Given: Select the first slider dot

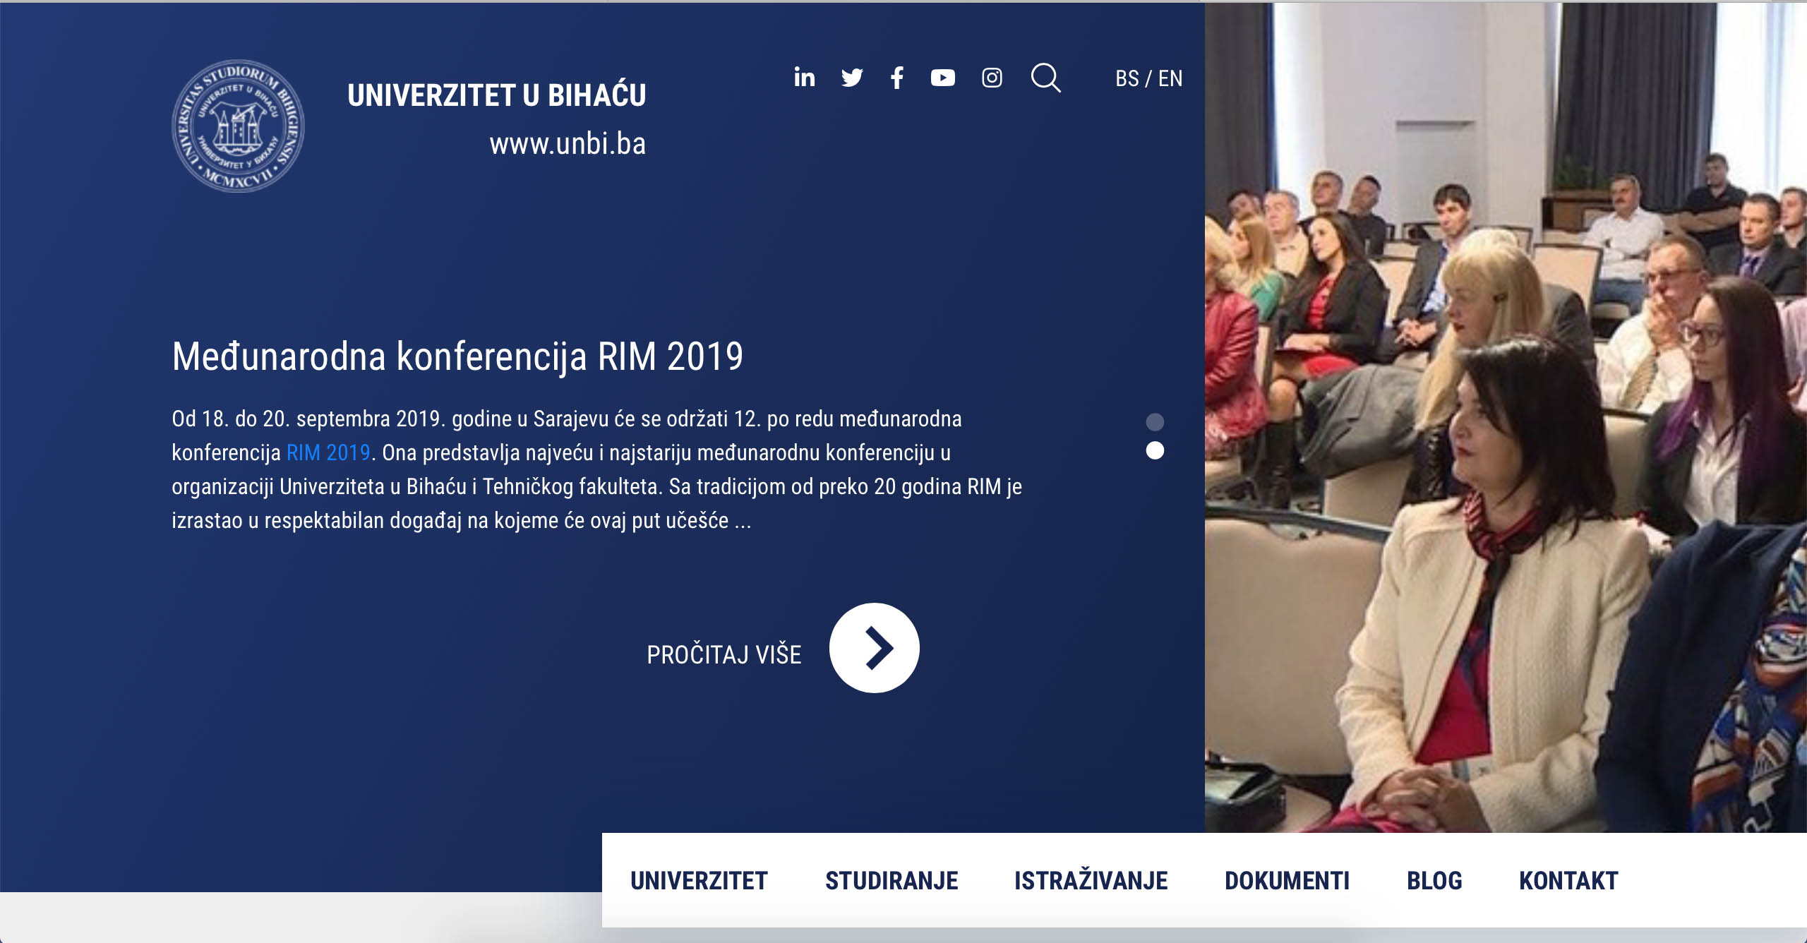Looking at the screenshot, I should (x=1155, y=422).
